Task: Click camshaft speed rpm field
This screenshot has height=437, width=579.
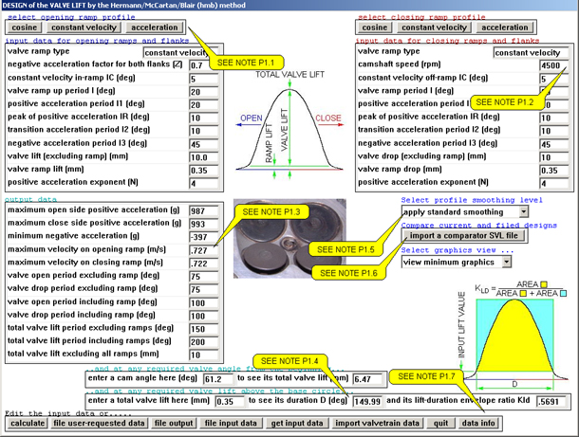Action: pyautogui.click(x=554, y=65)
